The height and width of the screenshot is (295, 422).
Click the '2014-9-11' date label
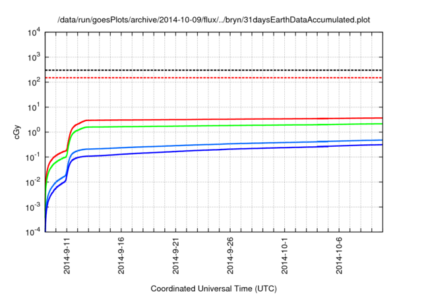pos(67,255)
